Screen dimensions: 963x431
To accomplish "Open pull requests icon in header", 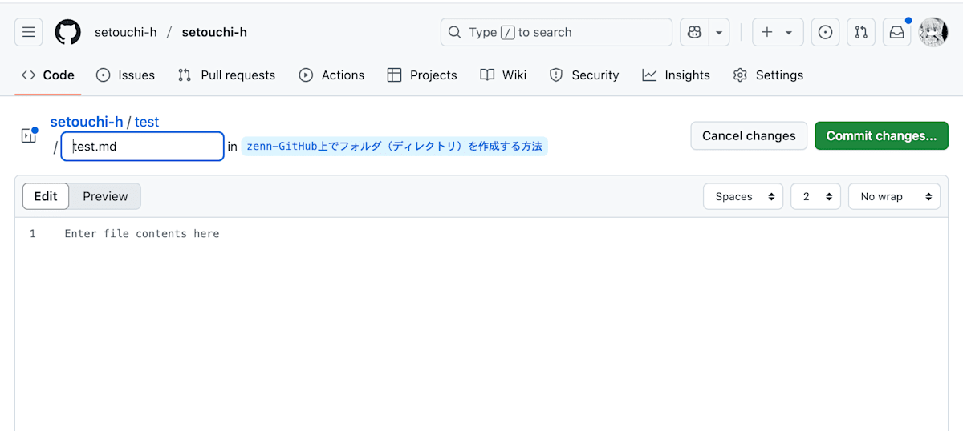I will point(861,32).
